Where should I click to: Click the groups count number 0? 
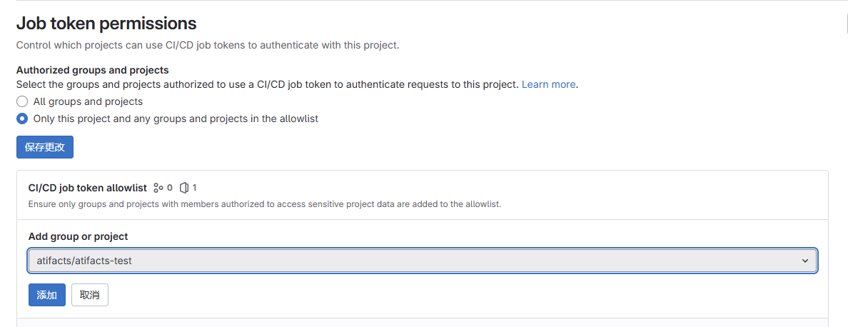click(x=170, y=188)
